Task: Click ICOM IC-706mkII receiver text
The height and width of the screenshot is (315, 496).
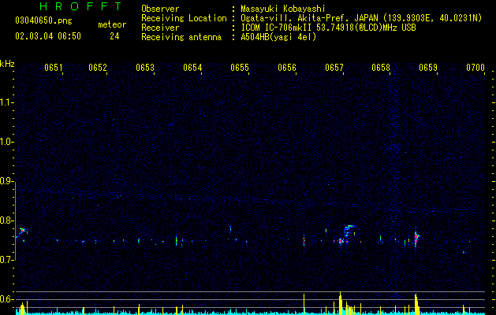Action: point(328,28)
